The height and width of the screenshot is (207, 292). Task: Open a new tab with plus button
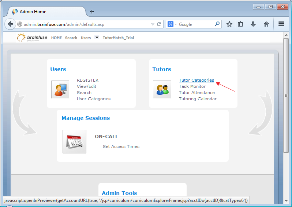click(x=91, y=12)
